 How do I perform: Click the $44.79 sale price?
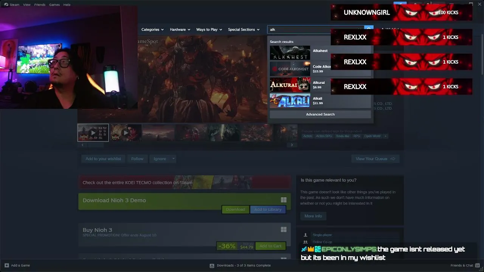(247, 247)
